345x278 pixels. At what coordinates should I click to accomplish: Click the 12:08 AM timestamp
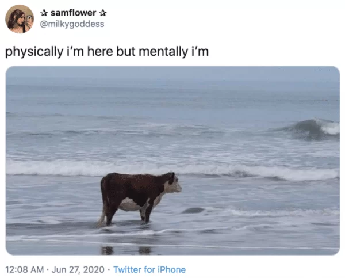pyautogui.click(x=24, y=269)
